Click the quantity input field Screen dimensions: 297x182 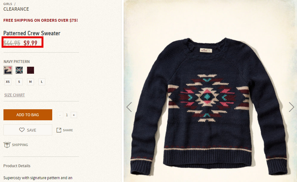pos(67,115)
